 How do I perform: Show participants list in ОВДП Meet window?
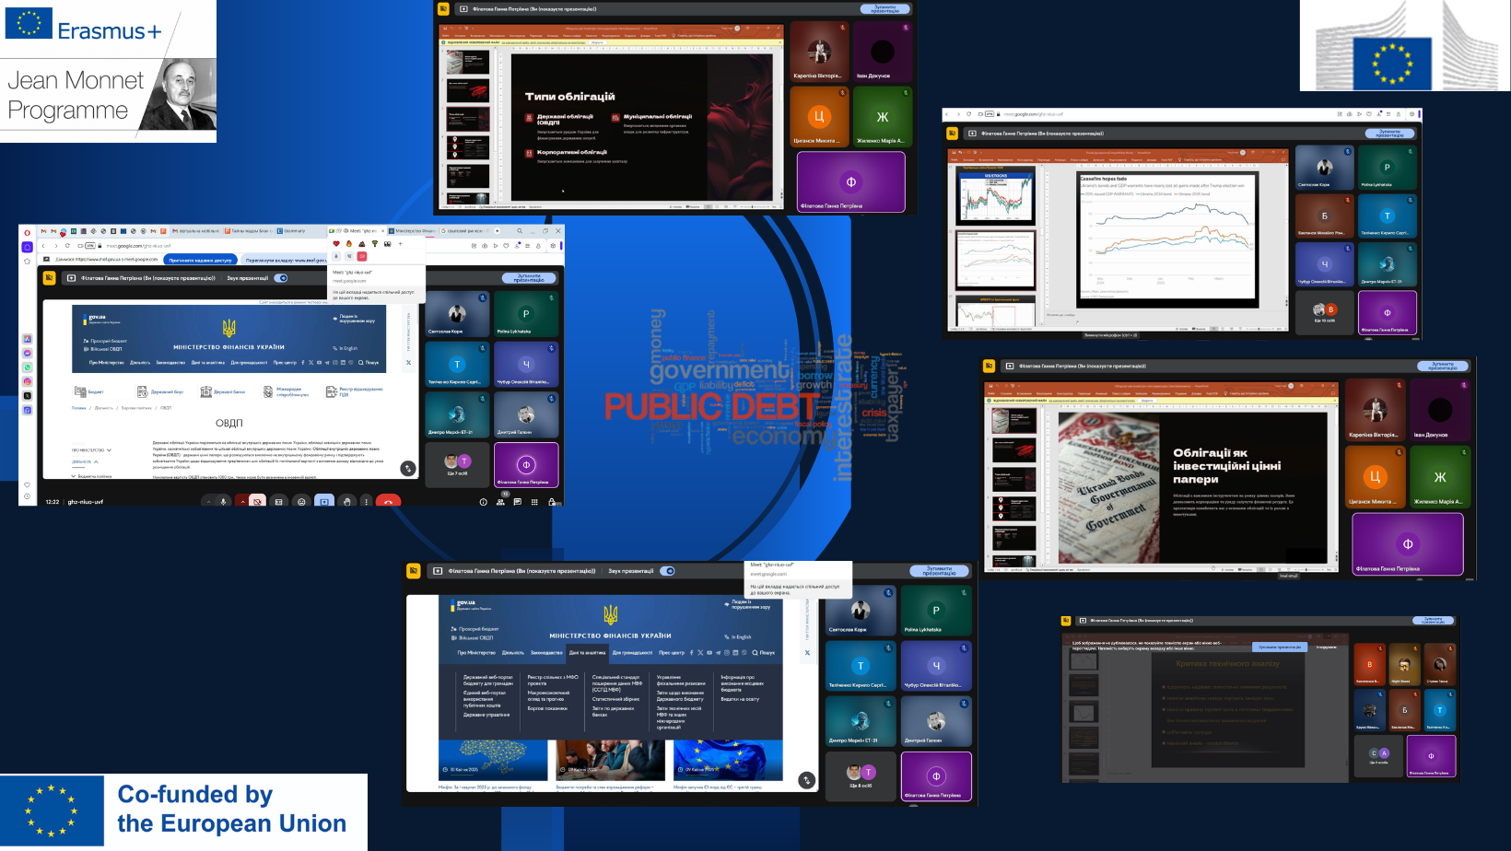coord(500,502)
